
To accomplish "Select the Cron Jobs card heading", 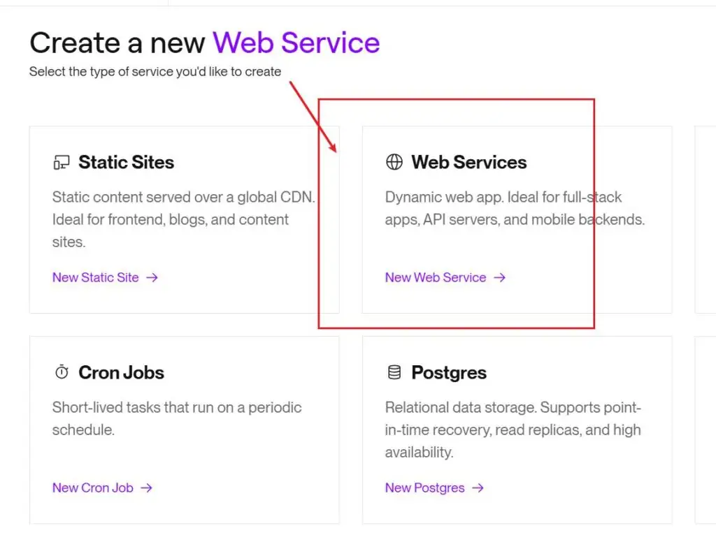I will pyautogui.click(x=122, y=373).
